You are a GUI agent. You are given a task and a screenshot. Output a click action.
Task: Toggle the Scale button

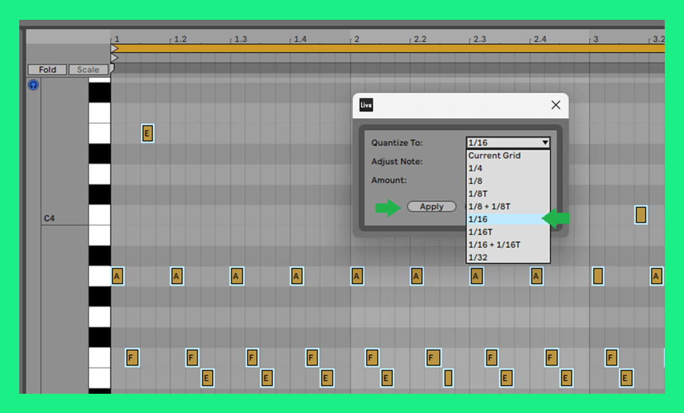coord(88,70)
